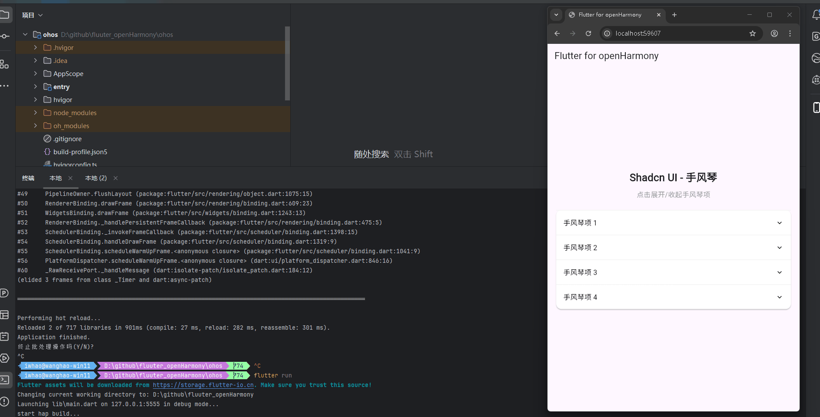
Task: Open the Project tool window folder icon
Action: (4, 15)
